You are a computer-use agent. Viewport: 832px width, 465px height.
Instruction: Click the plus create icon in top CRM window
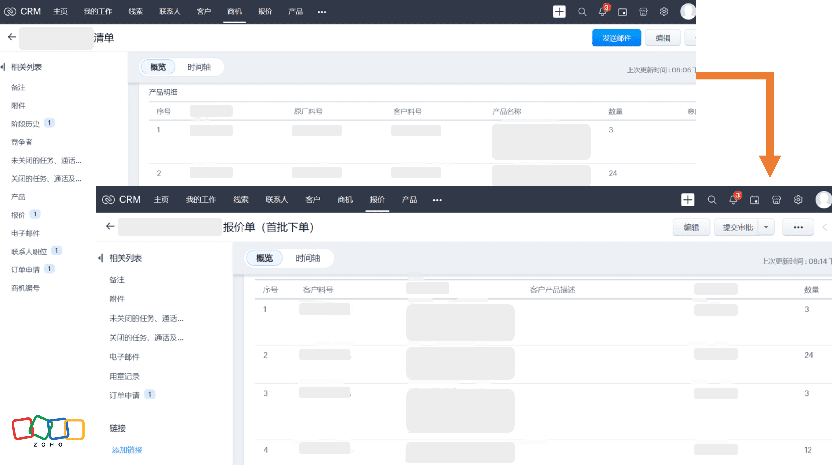click(559, 12)
